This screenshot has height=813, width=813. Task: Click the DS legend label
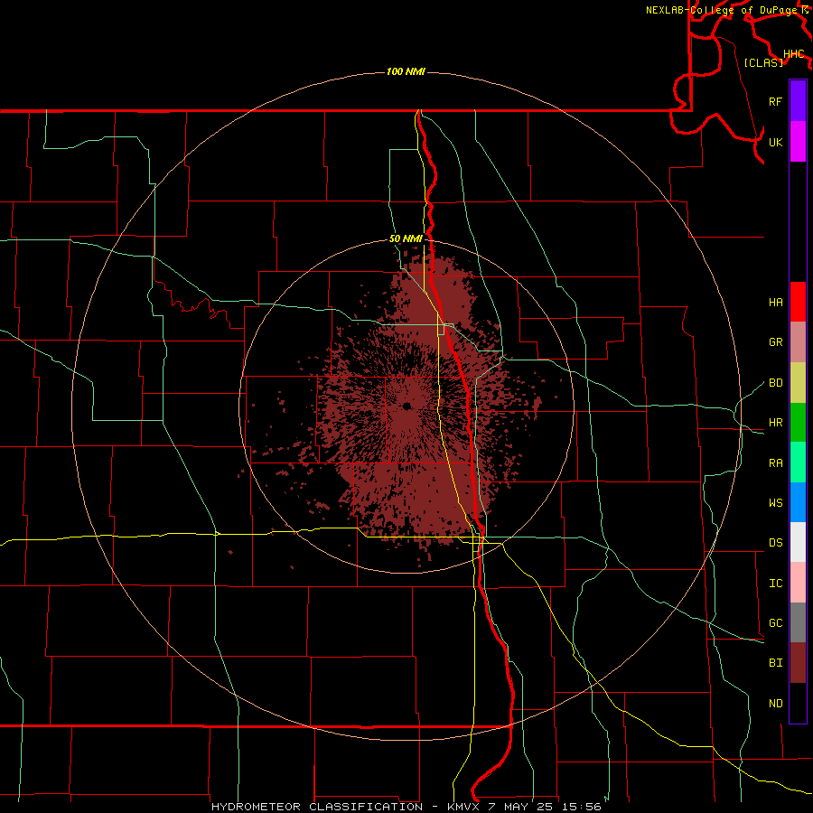click(775, 543)
